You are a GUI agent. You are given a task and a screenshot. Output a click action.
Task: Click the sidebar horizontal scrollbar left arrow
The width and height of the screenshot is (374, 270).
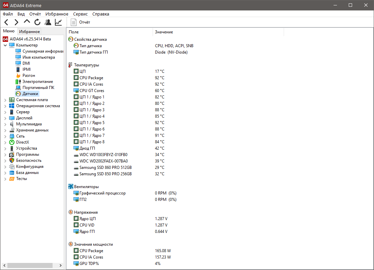[4, 266]
